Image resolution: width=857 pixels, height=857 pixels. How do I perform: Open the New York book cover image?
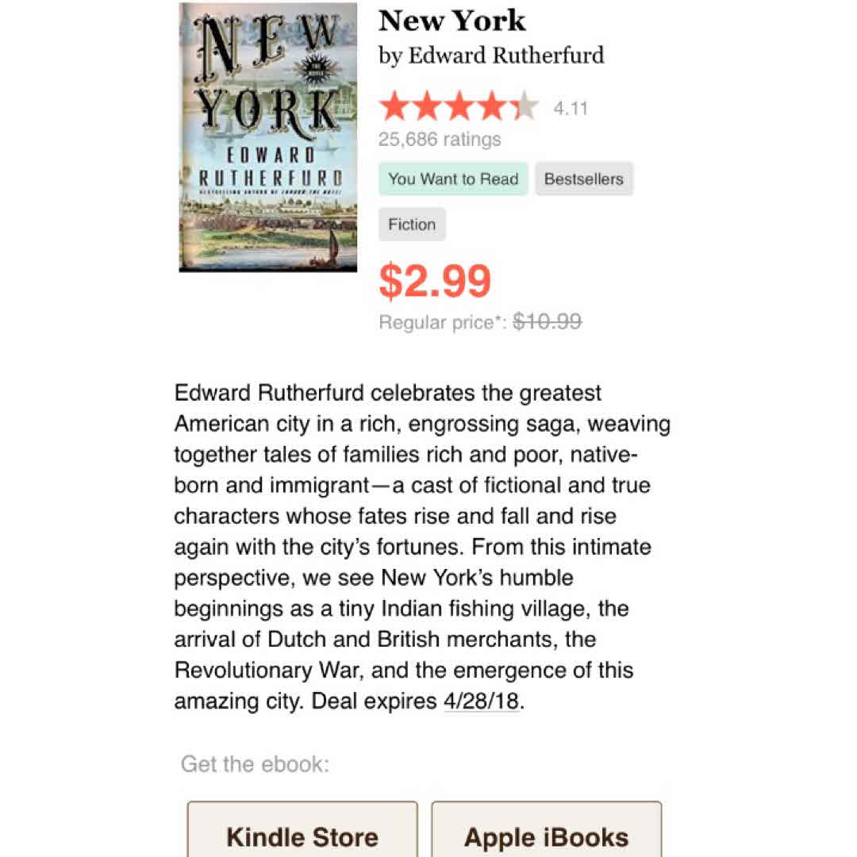coord(268,136)
